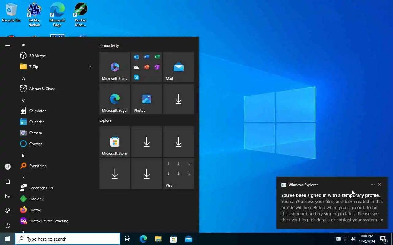Click letter header F in app list
This screenshot has width=393, height=245.
23,177
